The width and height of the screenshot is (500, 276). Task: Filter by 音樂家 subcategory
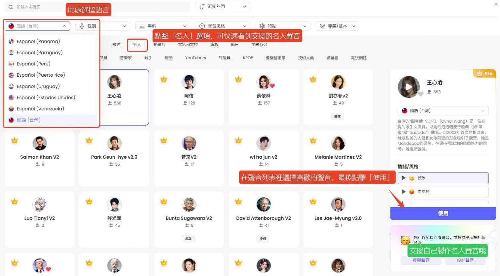[126, 58]
